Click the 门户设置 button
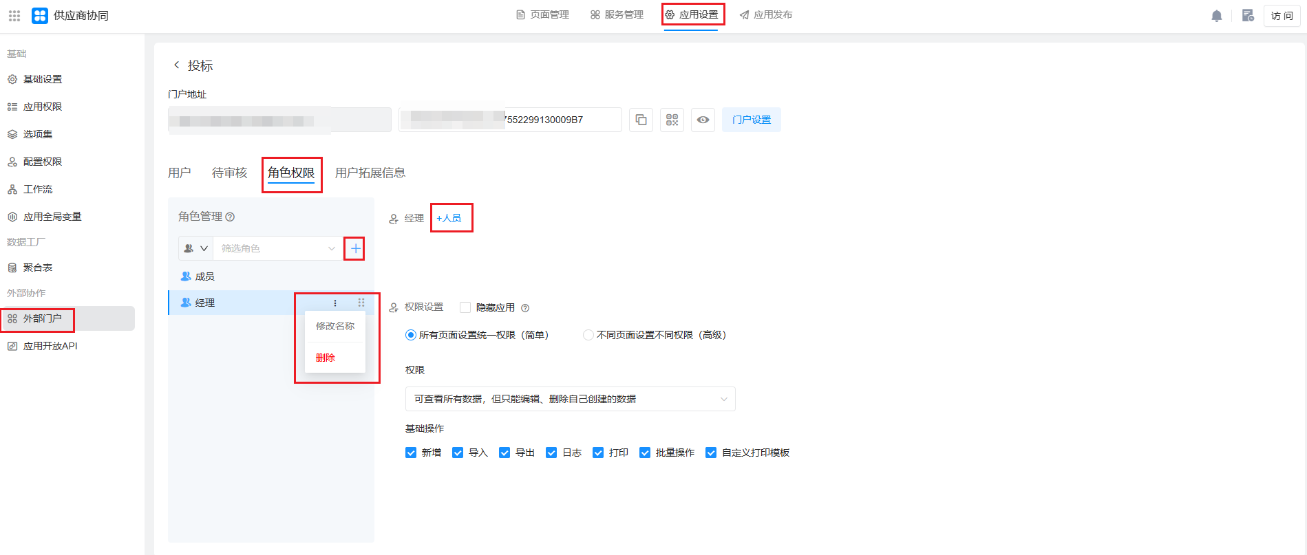1307x555 pixels. click(751, 120)
